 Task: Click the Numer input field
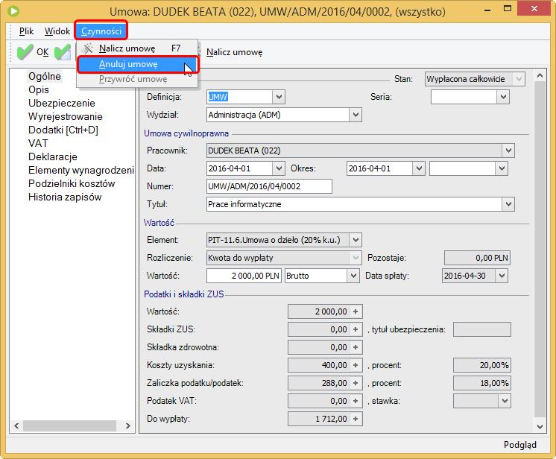click(x=269, y=186)
